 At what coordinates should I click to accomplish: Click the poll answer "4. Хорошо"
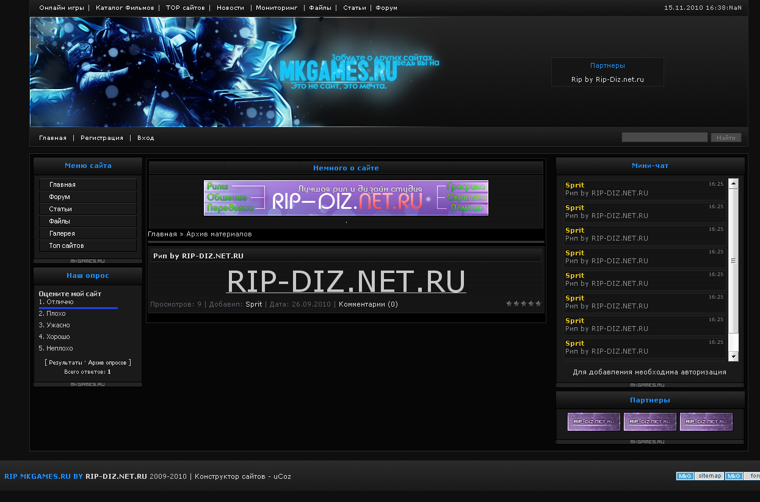(x=54, y=336)
